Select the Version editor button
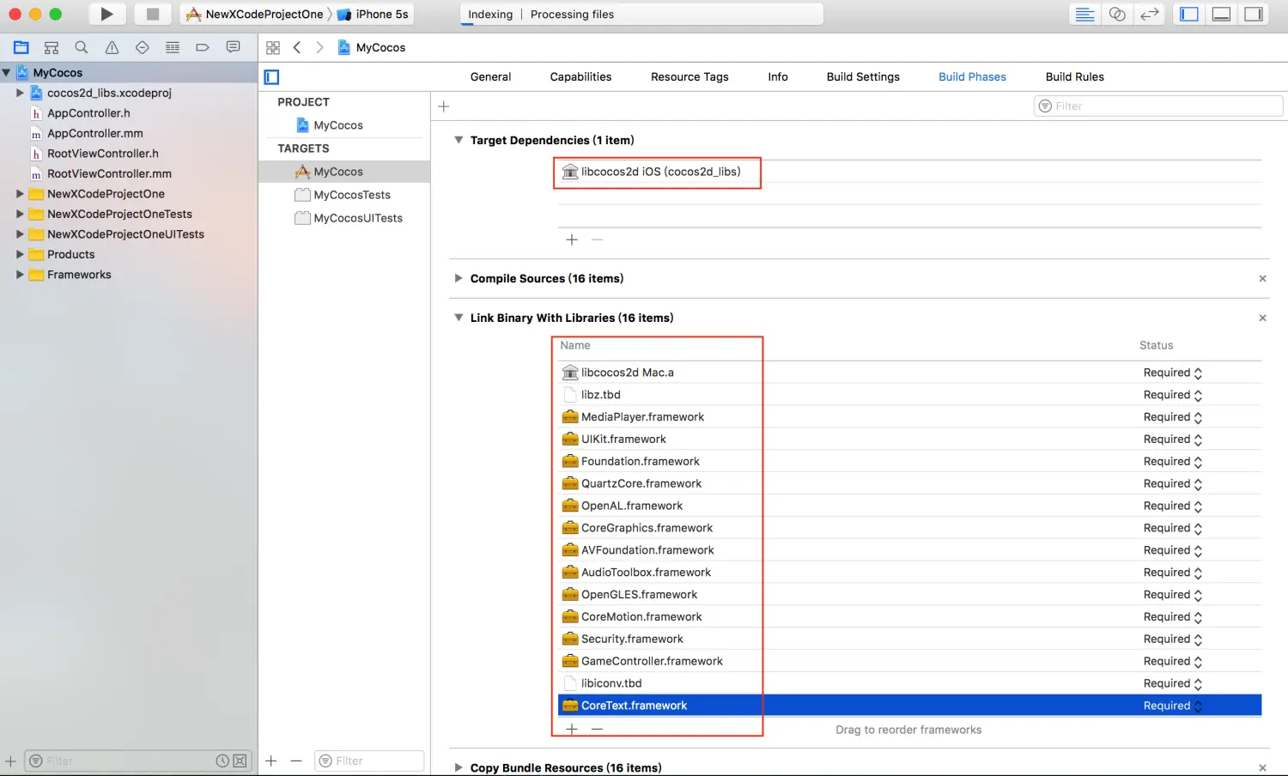This screenshot has height=776, width=1288. point(1150,14)
